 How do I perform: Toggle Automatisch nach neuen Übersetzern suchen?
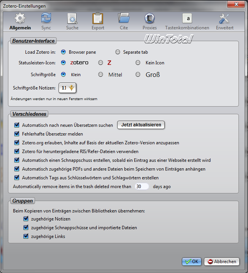coord(17,125)
